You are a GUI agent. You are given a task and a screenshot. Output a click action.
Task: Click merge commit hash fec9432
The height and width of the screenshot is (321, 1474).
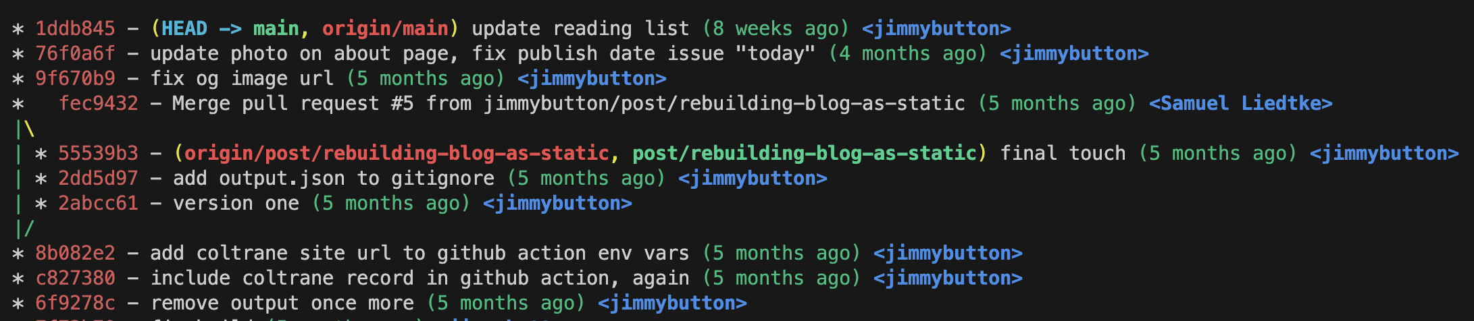[98, 104]
